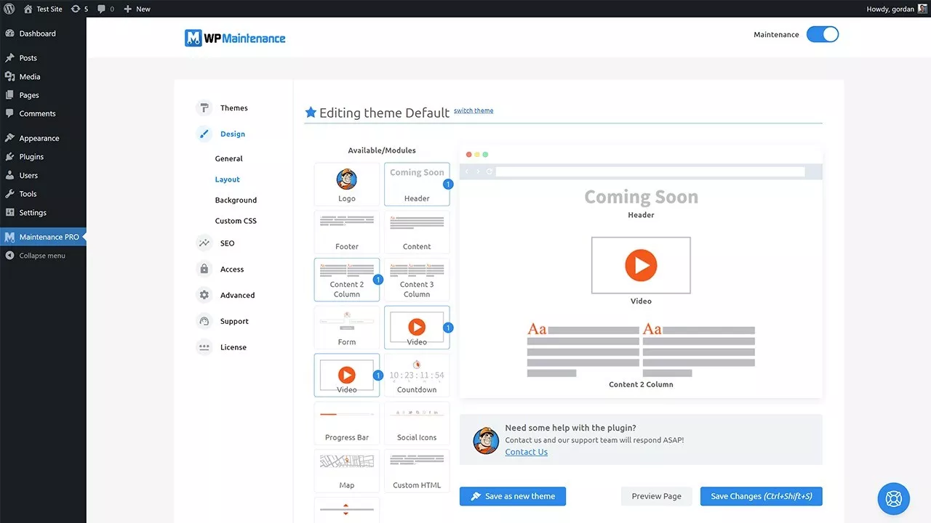Click the License icon in sidebar
Viewport: 931px width, 523px height.
204,348
